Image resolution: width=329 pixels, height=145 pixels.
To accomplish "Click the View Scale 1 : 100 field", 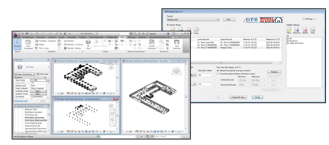I will (x=38, y=80).
